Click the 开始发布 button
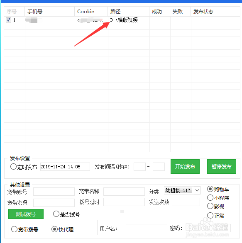Image resolution: width=242 pixels, height=243 pixels. coord(185,166)
